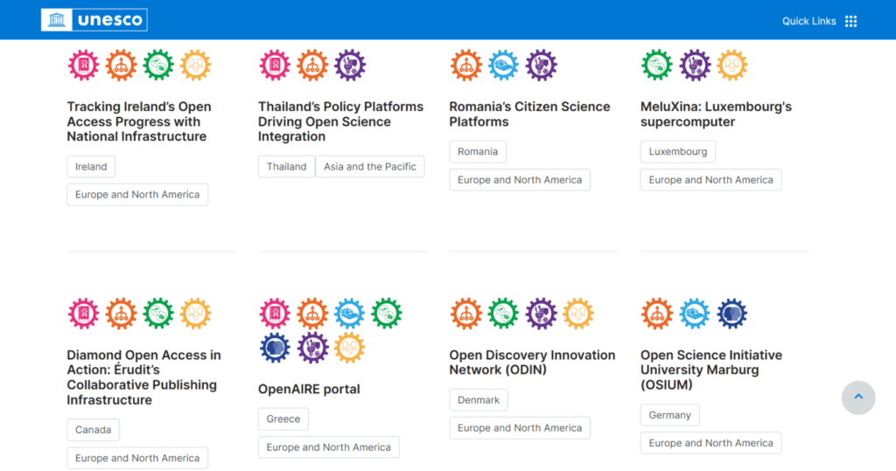
Task: Select the purple gear icon on Thailand card
Action: (350, 65)
